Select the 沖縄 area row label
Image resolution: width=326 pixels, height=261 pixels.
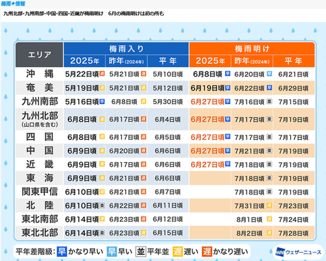coord(39,74)
